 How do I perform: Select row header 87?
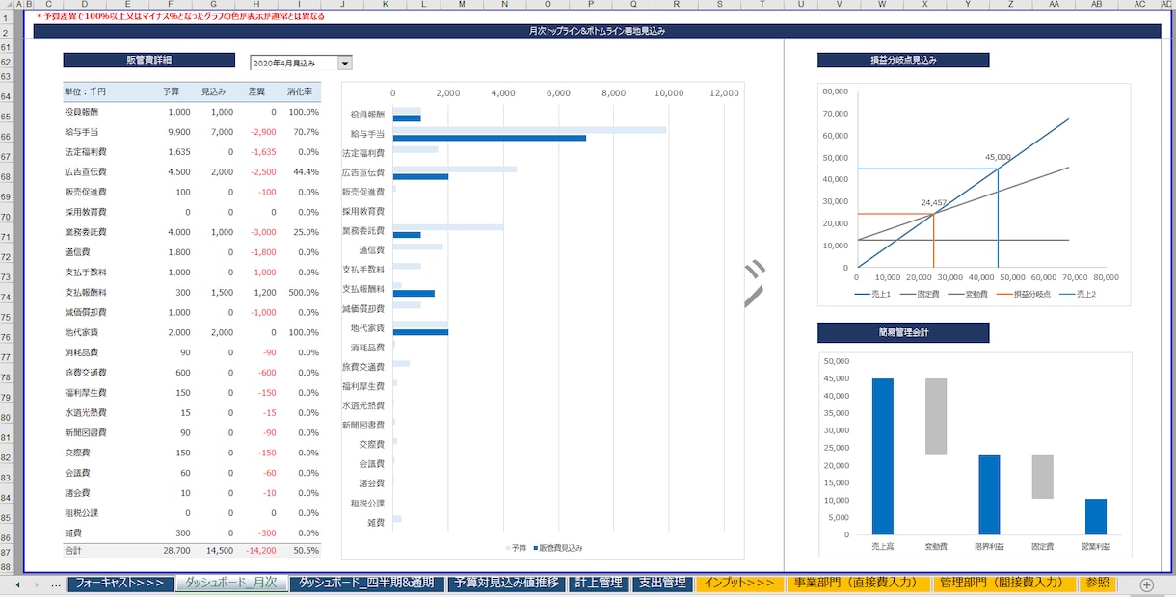6,552
